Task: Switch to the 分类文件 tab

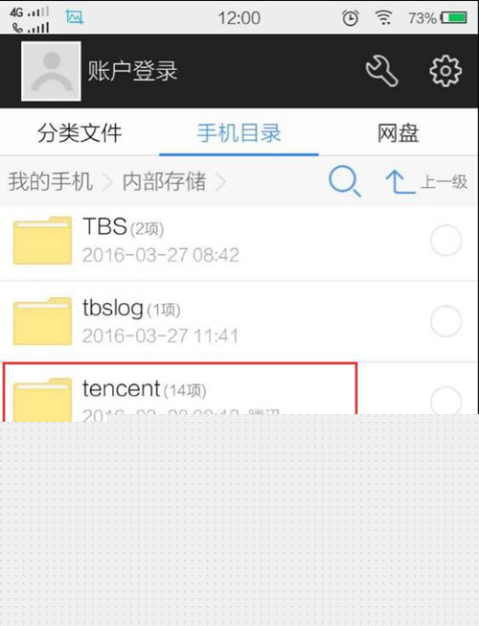Action: tap(80, 133)
